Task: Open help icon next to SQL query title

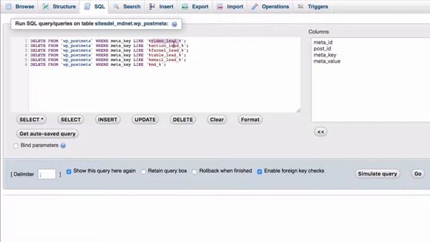Action: [x=175, y=24]
